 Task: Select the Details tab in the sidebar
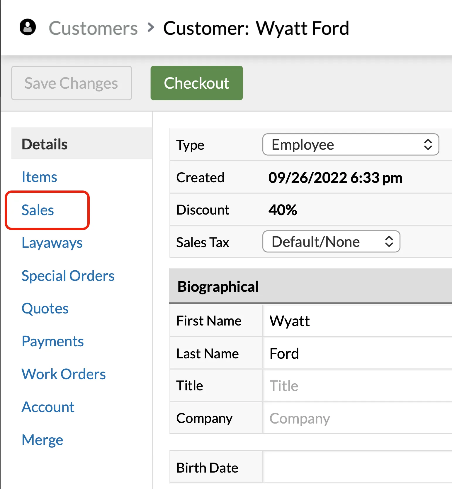tap(81, 144)
